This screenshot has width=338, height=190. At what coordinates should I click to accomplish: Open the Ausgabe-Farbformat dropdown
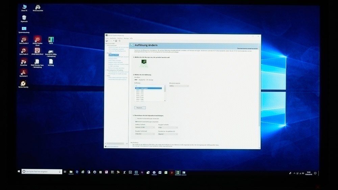click(145, 134)
